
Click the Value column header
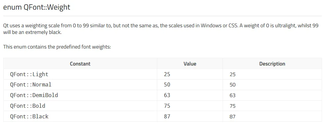[x=190, y=64]
